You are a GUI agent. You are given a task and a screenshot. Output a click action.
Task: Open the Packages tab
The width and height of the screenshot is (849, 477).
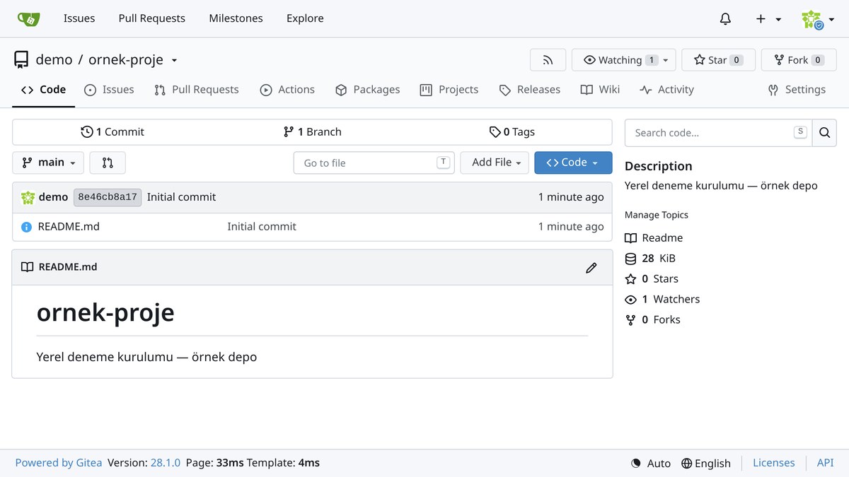[x=367, y=90]
